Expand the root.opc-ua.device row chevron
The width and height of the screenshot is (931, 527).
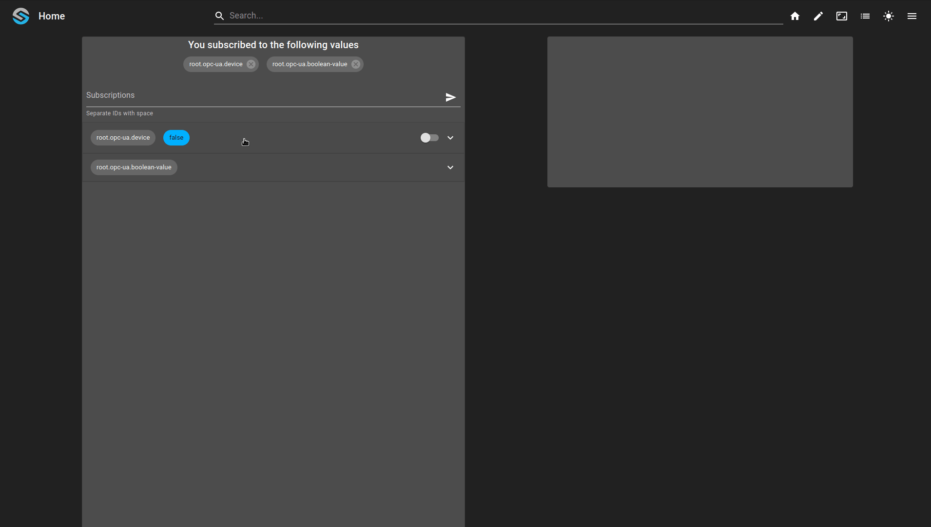pyautogui.click(x=450, y=138)
